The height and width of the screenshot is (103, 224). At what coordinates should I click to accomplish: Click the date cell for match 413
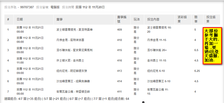pyautogui.click(x=30, y=71)
